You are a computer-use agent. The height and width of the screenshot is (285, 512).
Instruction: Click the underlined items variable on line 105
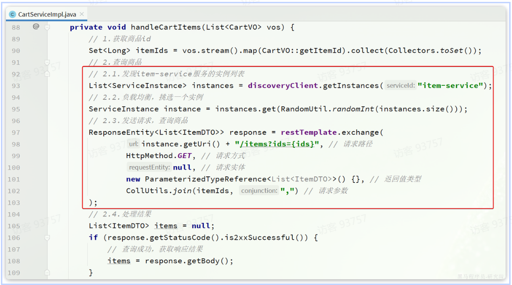pos(166,226)
